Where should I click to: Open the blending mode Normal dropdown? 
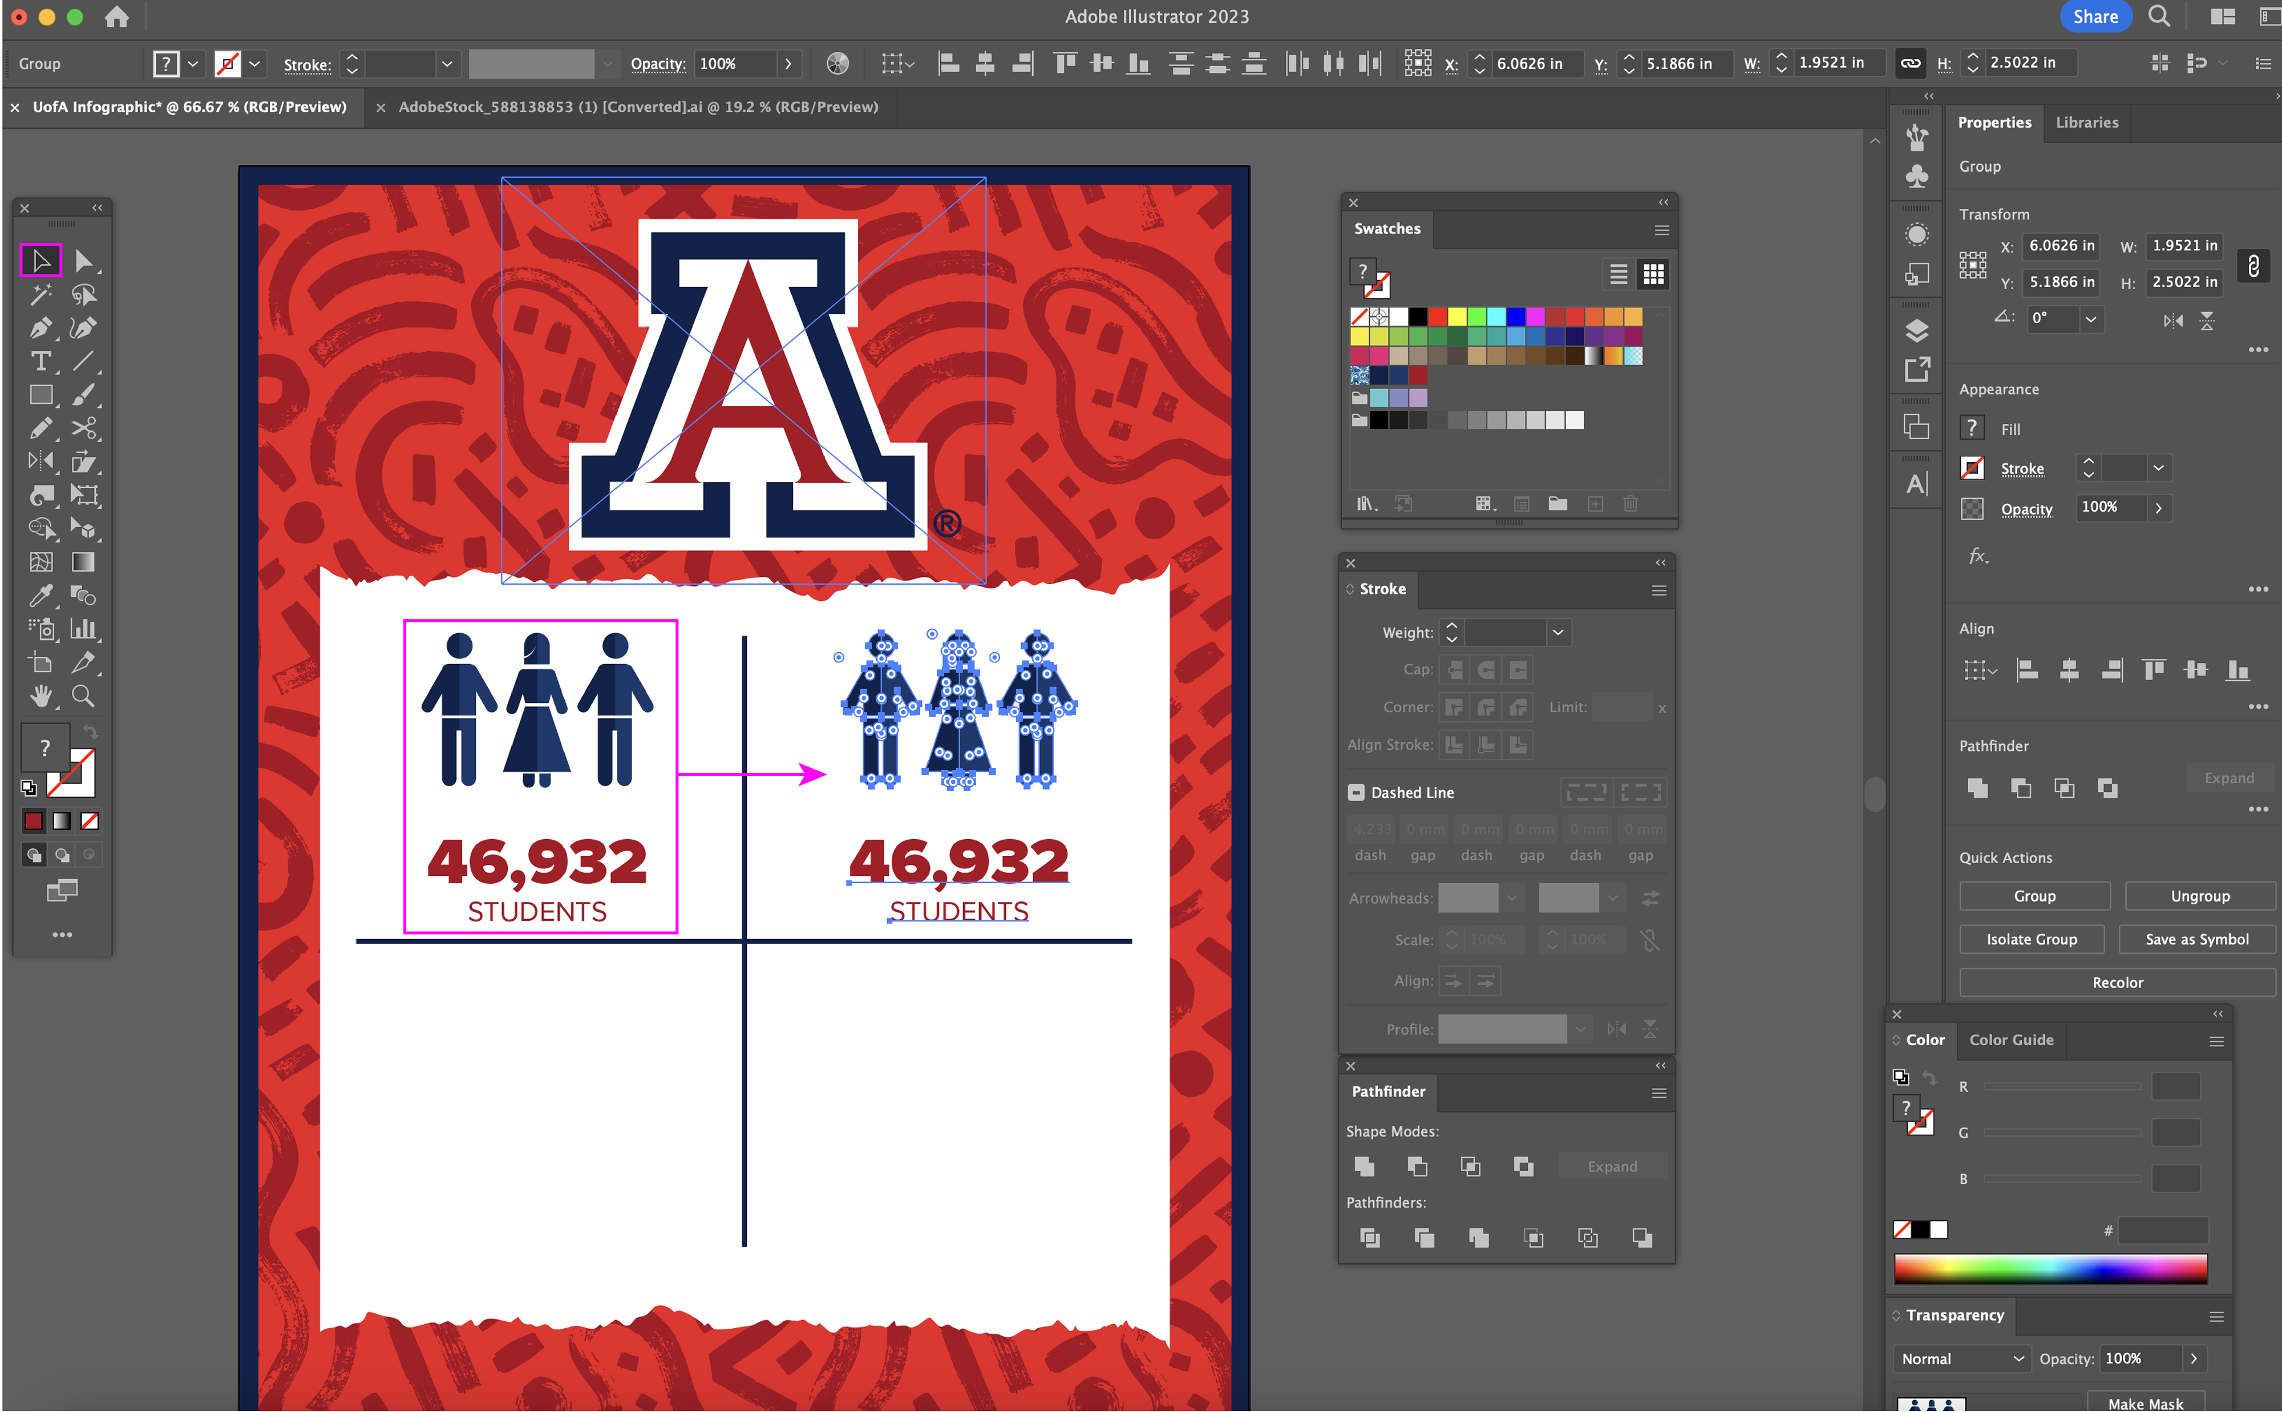click(x=1962, y=1359)
